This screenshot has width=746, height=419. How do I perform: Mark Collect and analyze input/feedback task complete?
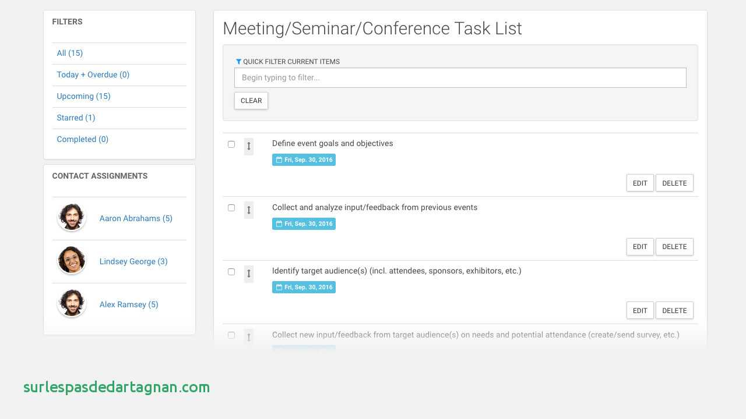pos(231,208)
